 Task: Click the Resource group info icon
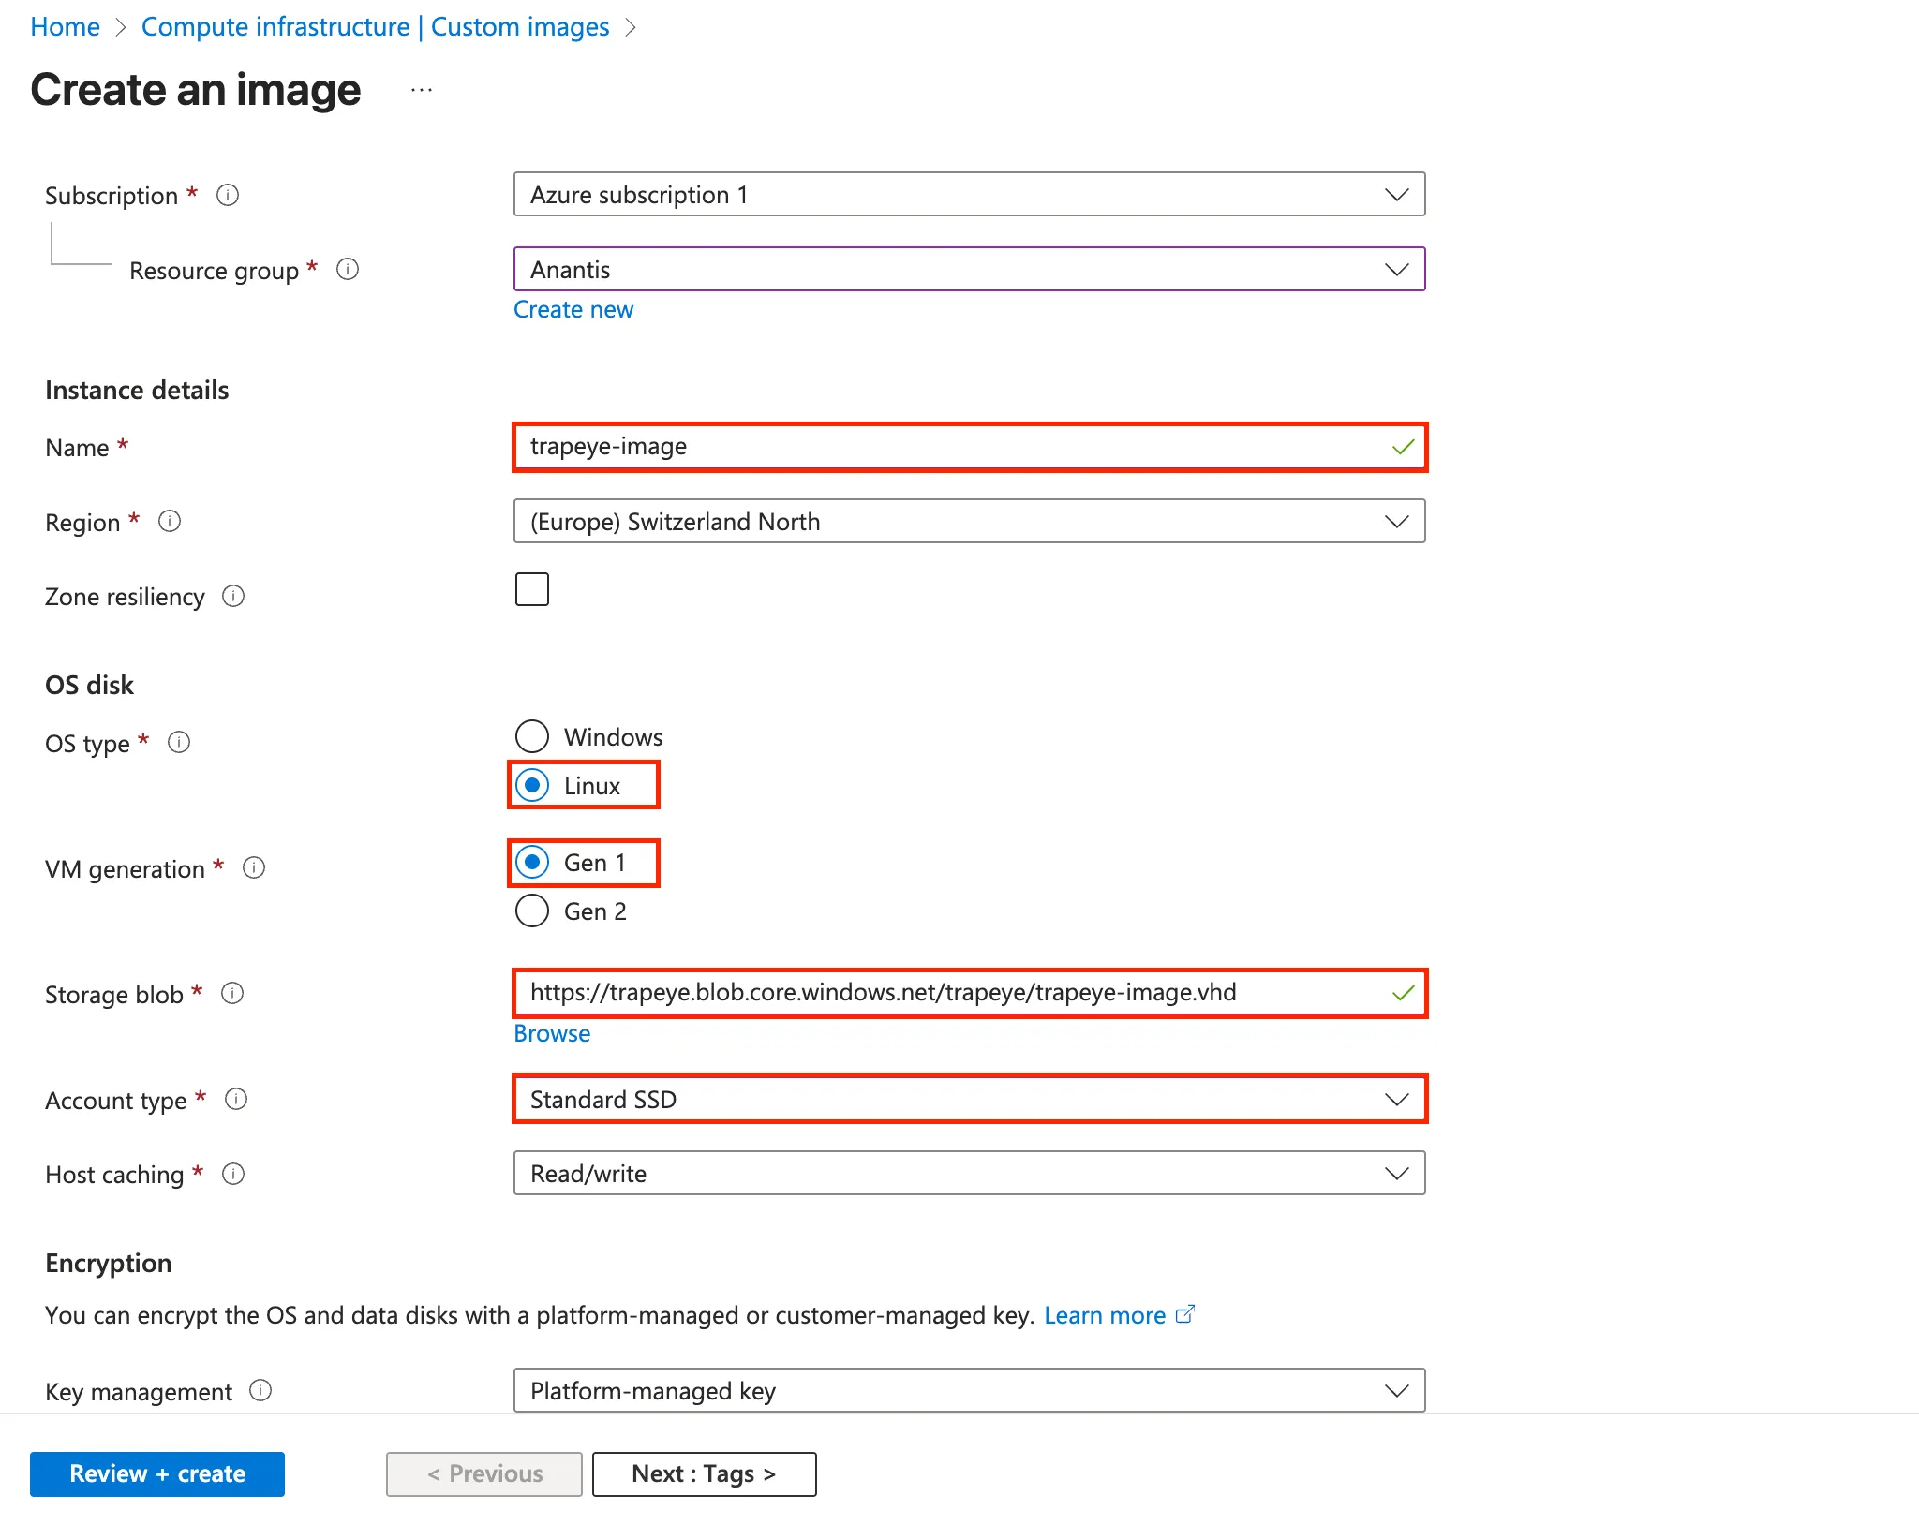[348, 270]
